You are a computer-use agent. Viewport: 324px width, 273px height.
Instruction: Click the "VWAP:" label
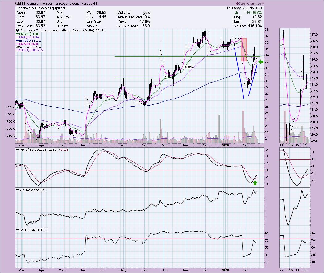(x=92, y=26)
